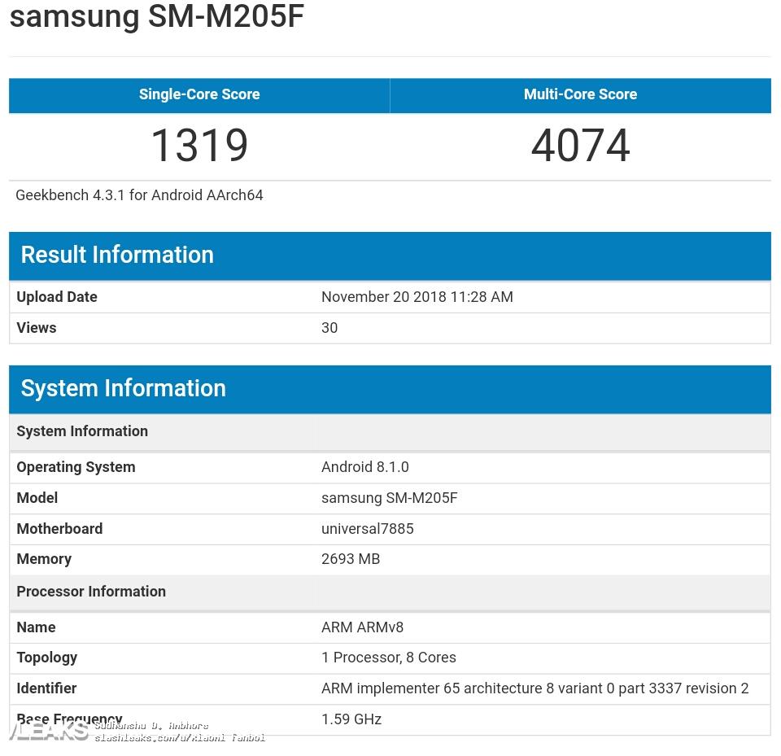Click the Model value in the system table
The image size is (781, 756).
389,498
